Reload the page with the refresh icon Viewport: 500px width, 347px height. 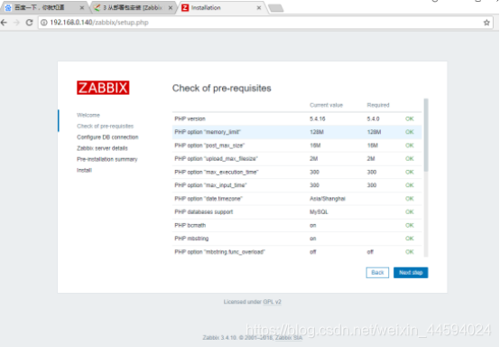pos(30,23)
